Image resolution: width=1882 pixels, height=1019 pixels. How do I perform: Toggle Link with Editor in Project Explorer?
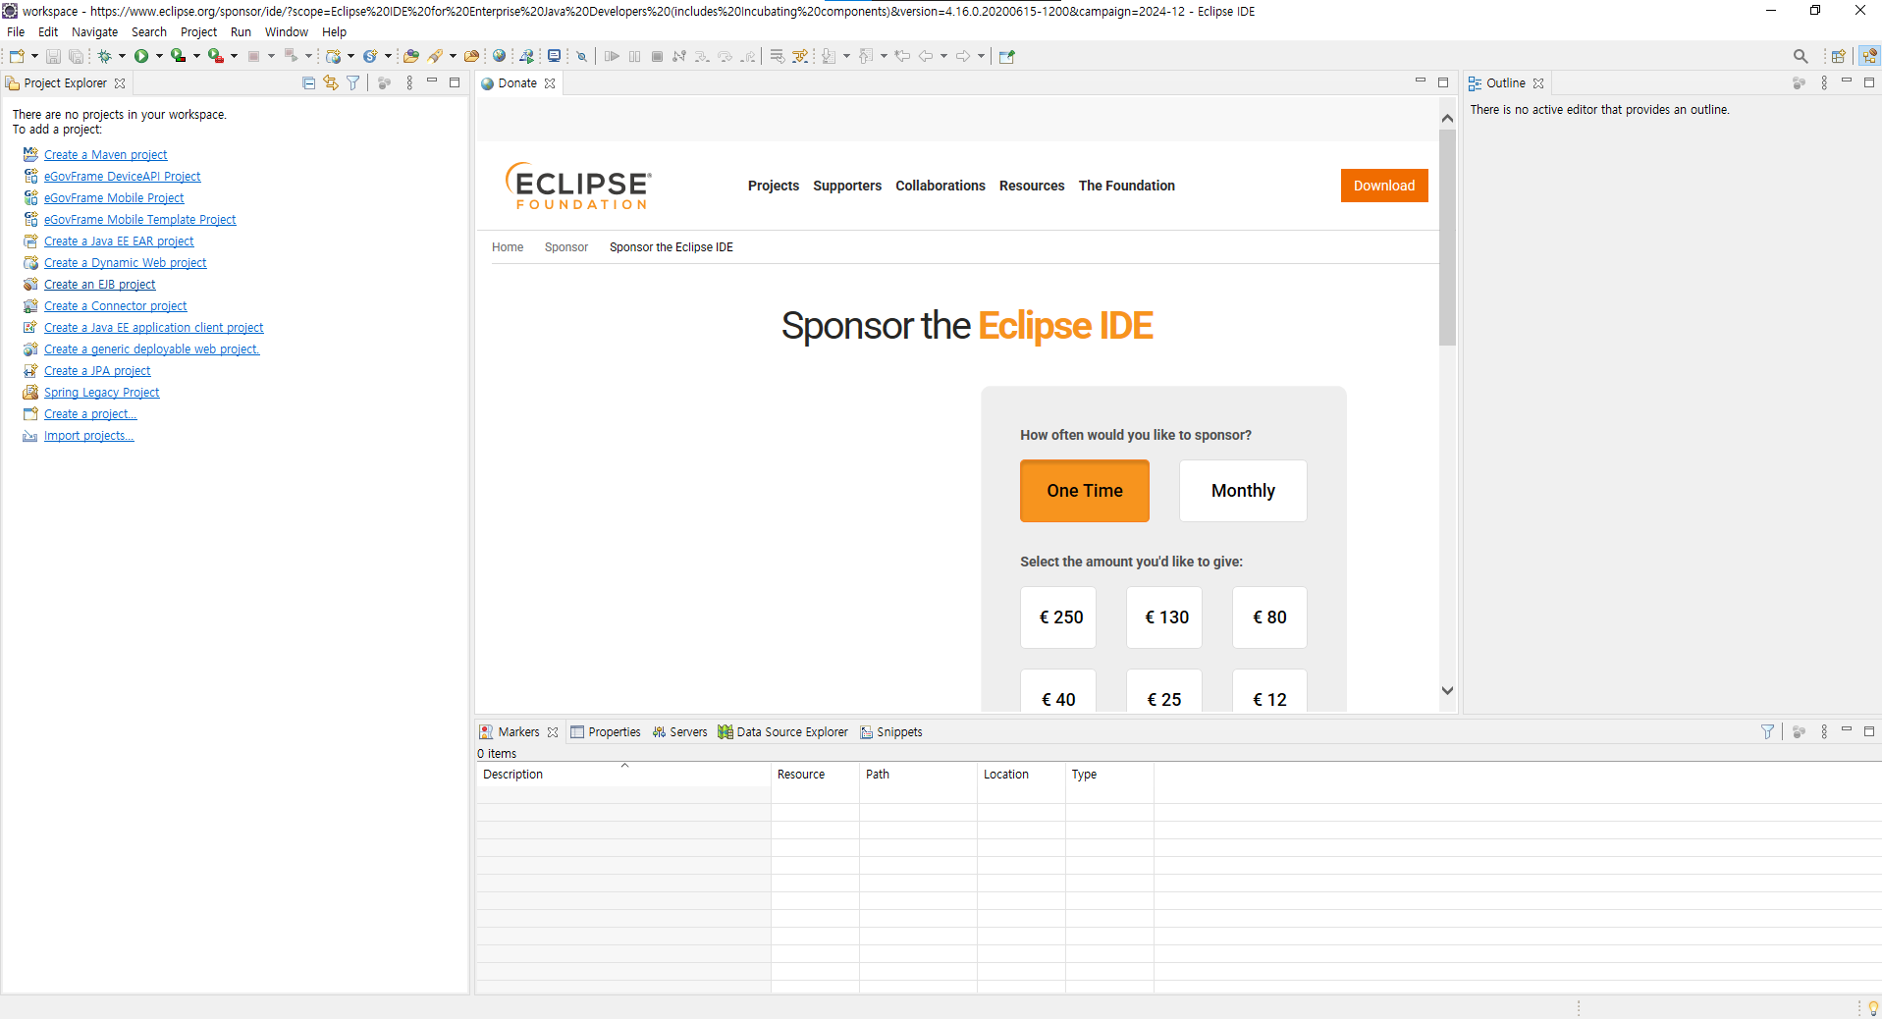coord(331,83)
